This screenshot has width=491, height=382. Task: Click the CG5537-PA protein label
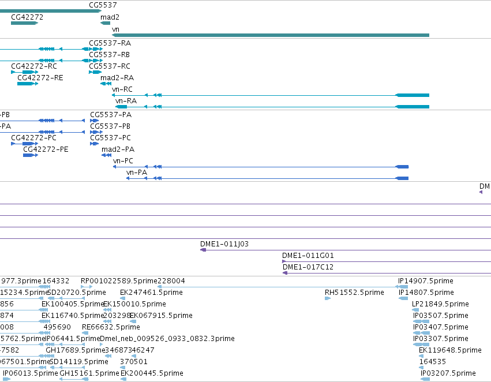click(x=111, y=115)
